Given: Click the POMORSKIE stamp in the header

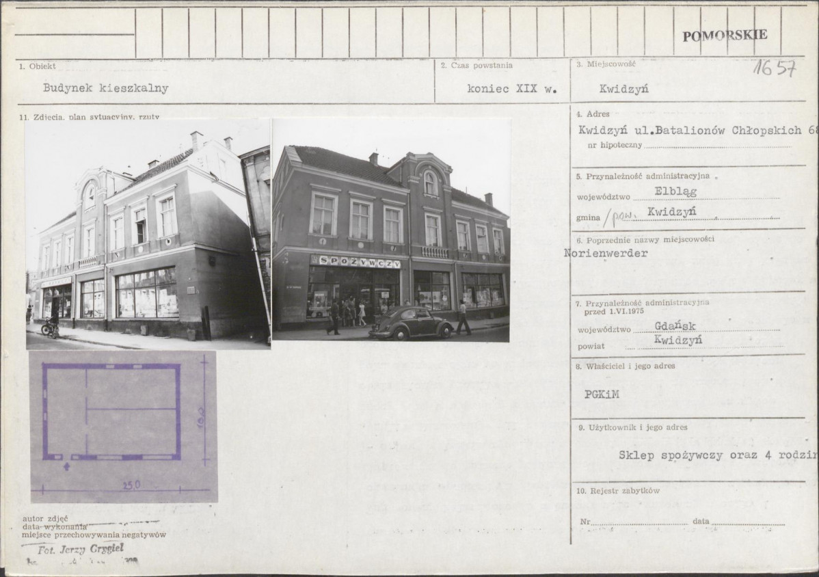Looking at the screenshot, I should pos(725,36).
